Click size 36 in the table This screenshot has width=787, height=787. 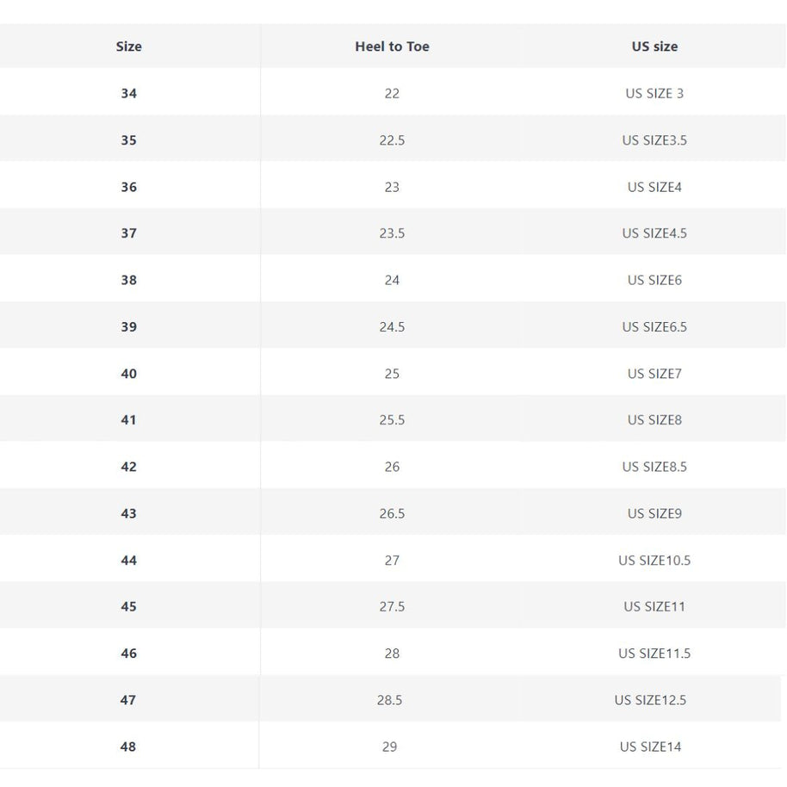128,187
